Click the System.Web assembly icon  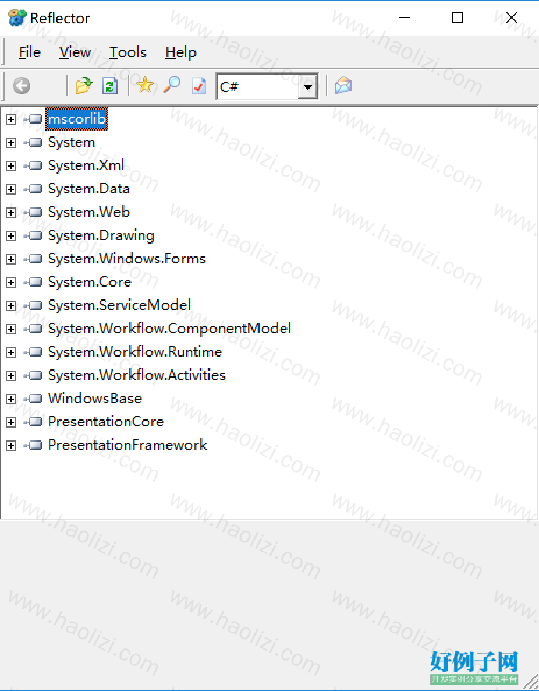coord(33,213)
